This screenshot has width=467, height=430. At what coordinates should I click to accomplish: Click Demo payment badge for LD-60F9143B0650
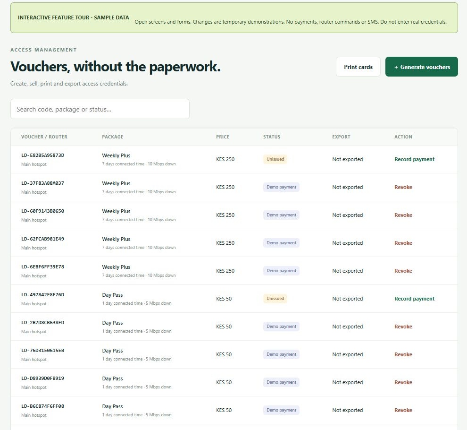pyautogui.click(x=281, y=215)
